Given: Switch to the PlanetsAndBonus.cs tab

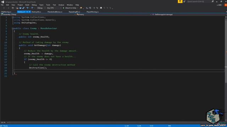Looking at the screenshot, I should tap(55, 12).
